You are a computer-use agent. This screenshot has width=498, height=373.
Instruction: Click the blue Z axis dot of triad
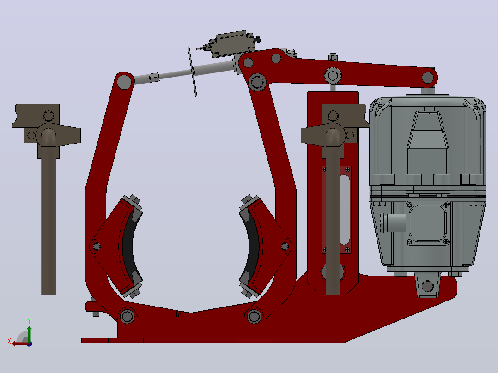click(30, 344)
